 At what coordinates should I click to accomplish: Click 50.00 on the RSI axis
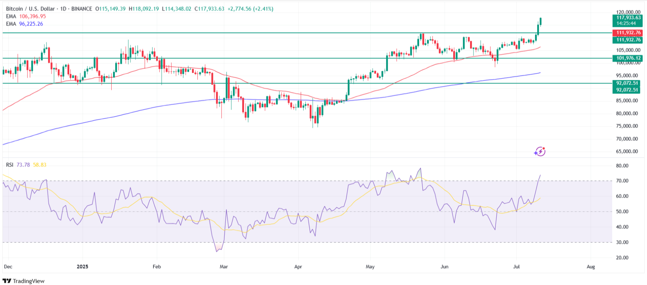pos(622,212)
